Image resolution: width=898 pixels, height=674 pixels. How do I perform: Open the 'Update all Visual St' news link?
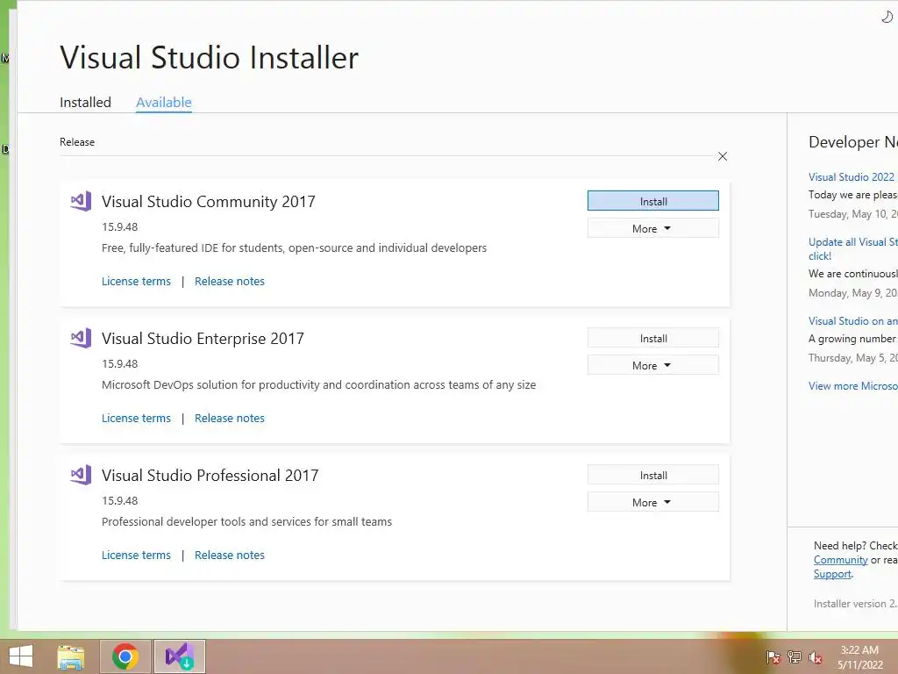click(852, 248)
